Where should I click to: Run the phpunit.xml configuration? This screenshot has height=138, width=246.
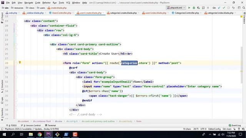189,8
